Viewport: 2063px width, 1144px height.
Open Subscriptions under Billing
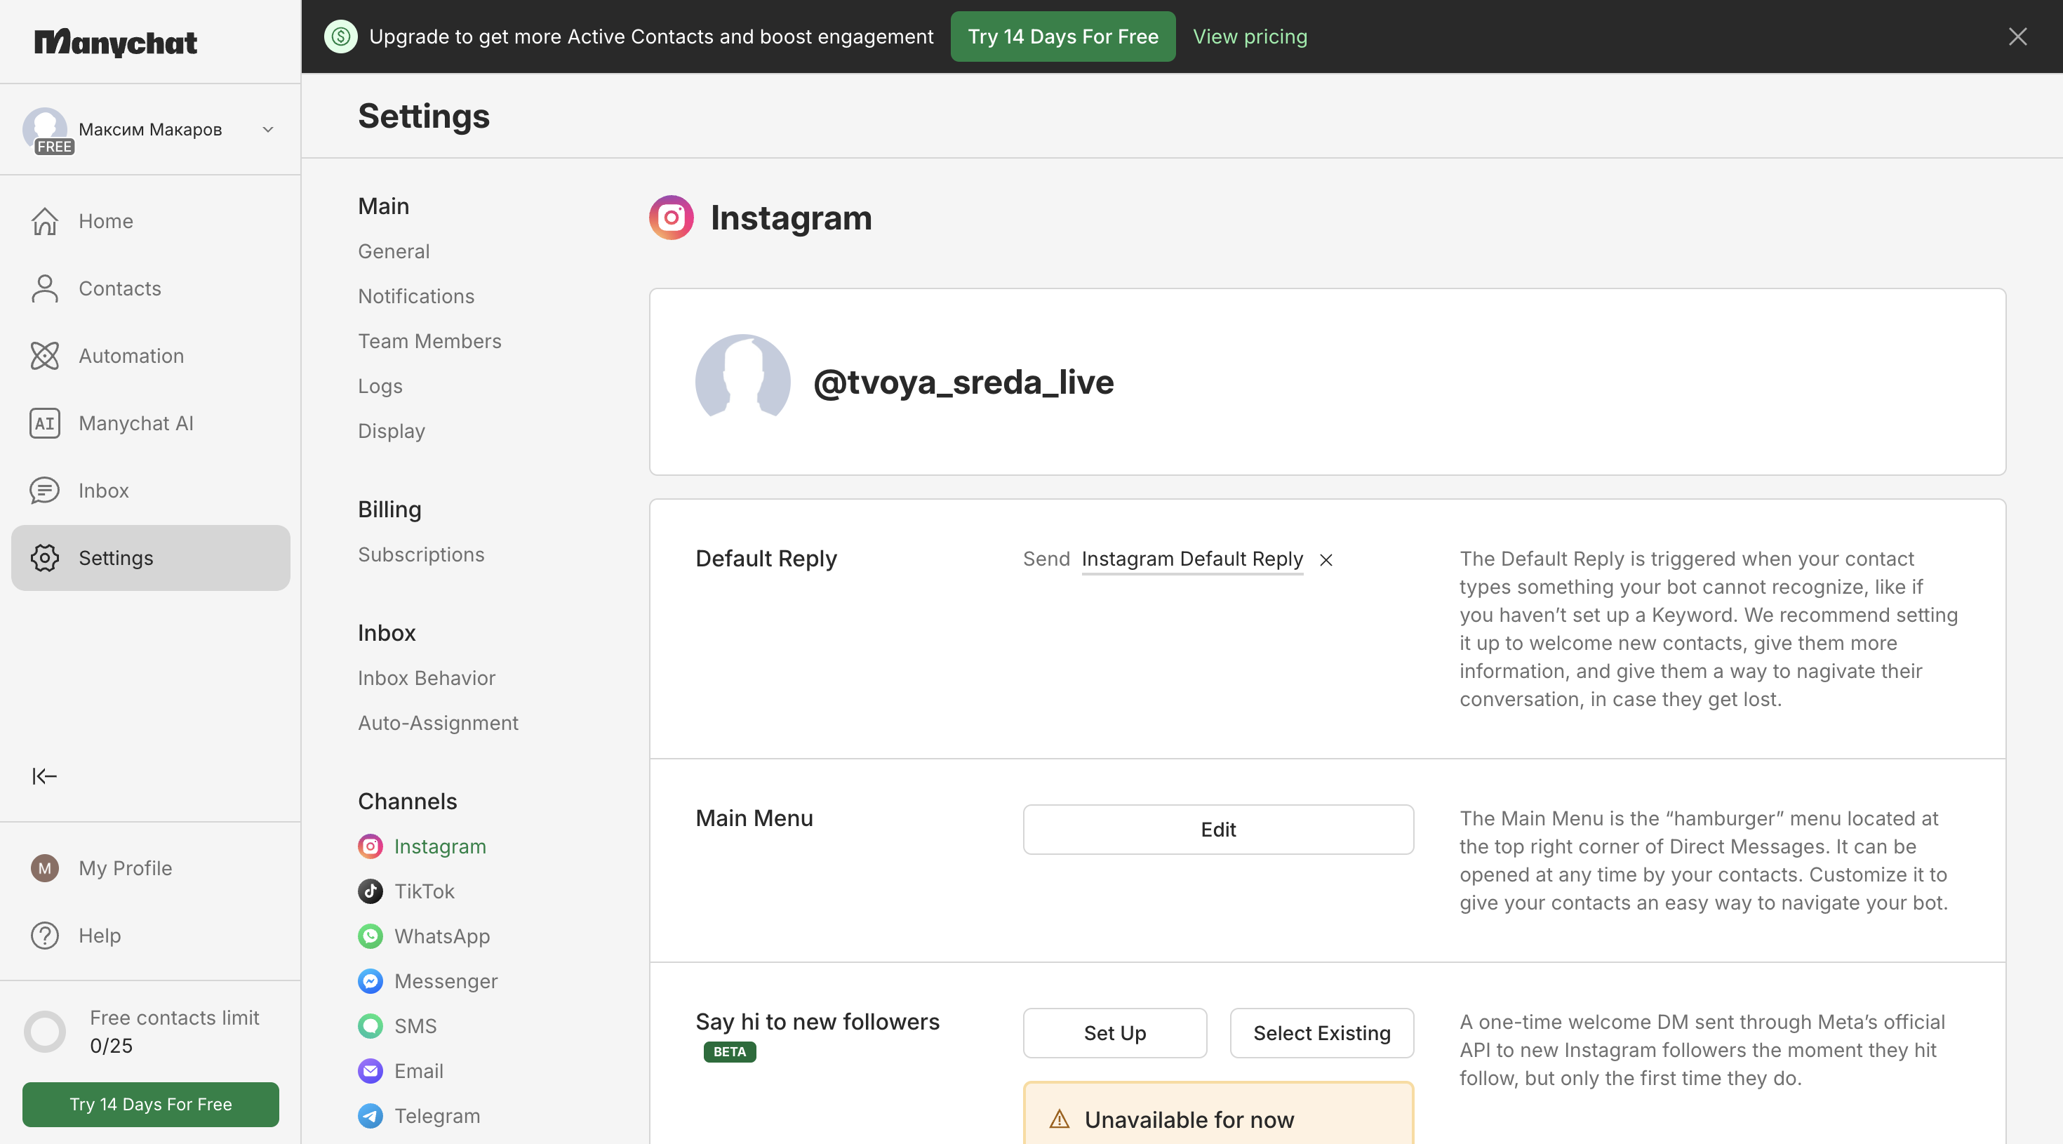420,554
